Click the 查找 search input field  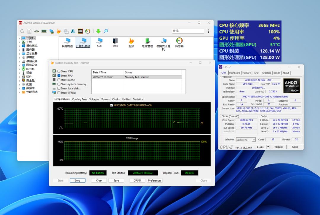pyautogui.click(x=188, y=31)
